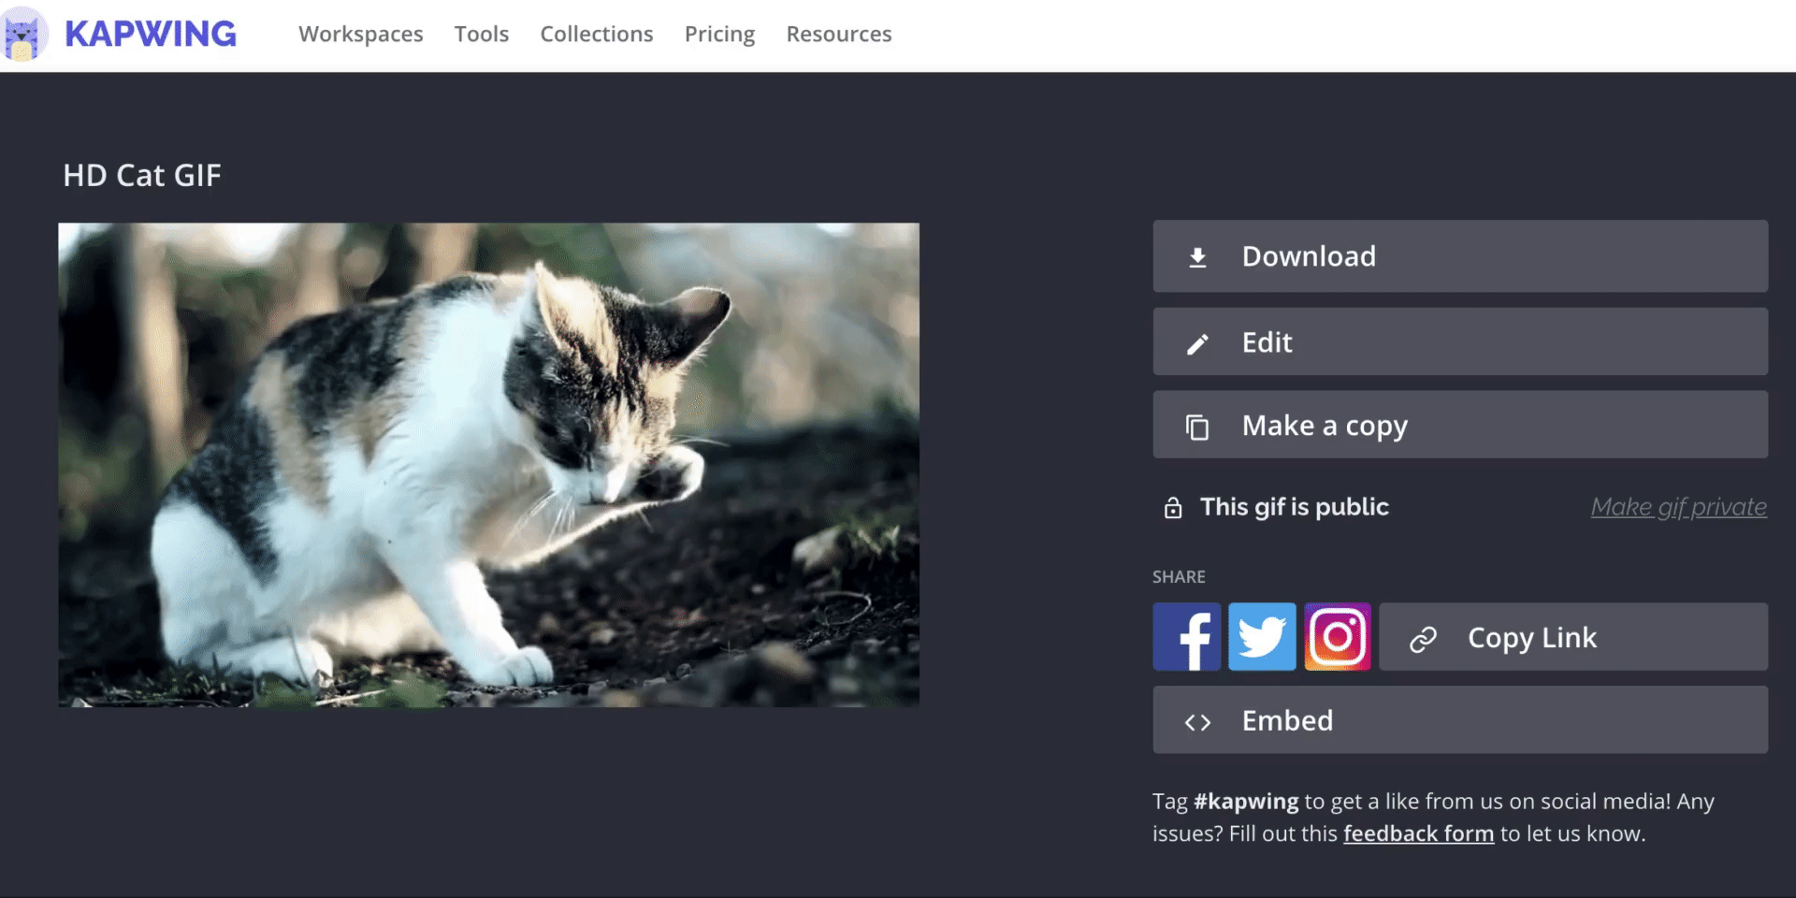This screenshot has width=1796, height=898.
Task: Share the GIF on Instagram
Action: pyautogui.click(x=1338, y=637)
